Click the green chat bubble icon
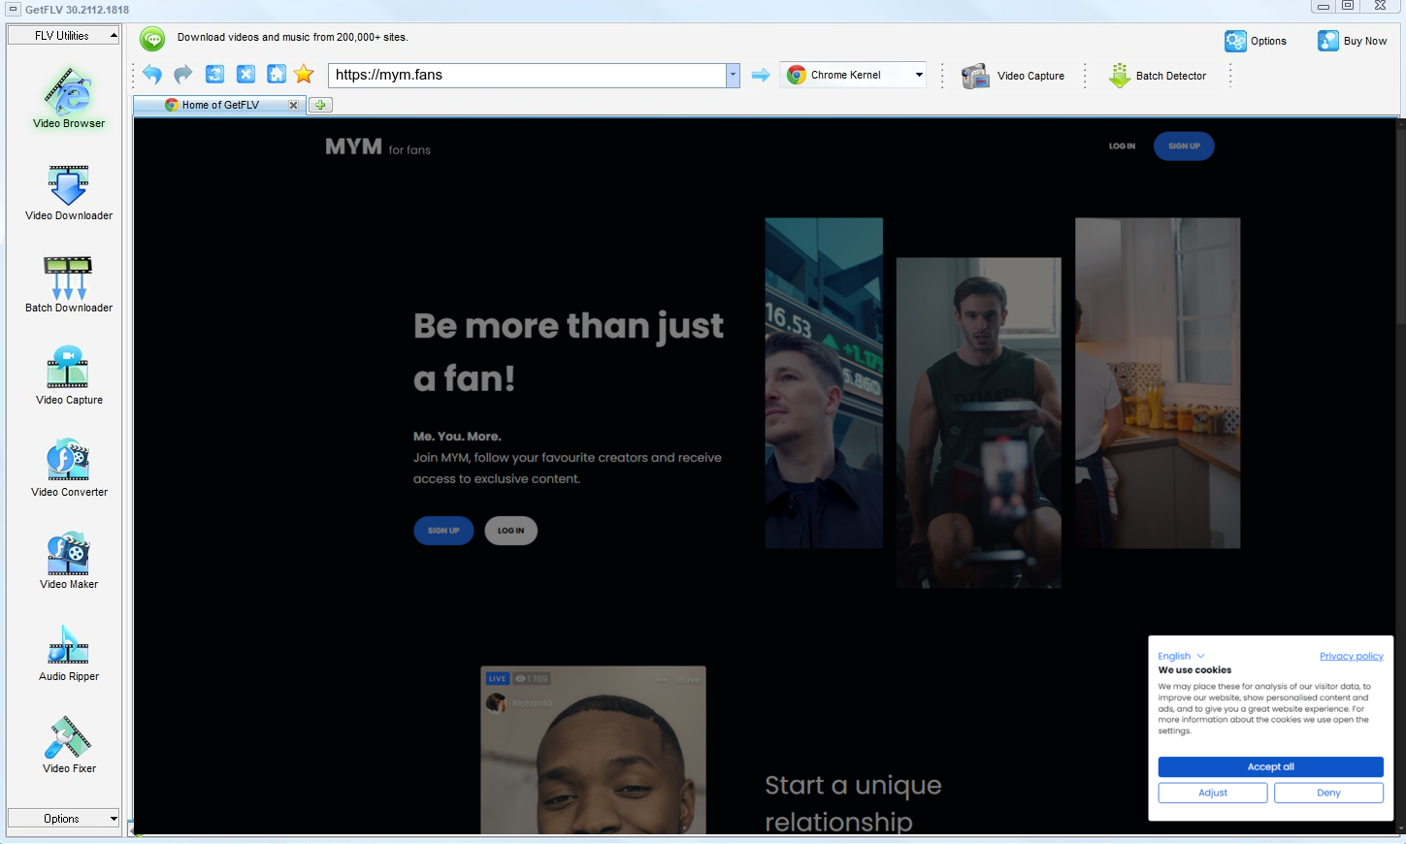Screen dimensions: 1406x844 152,38
